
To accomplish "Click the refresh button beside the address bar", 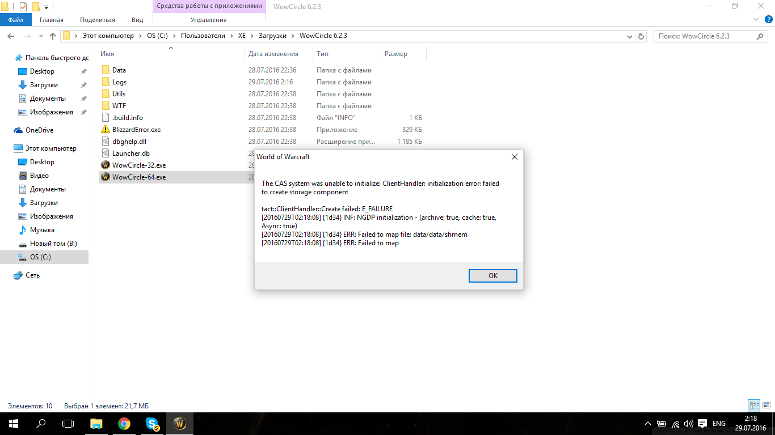I will click(x=641, y=36).
